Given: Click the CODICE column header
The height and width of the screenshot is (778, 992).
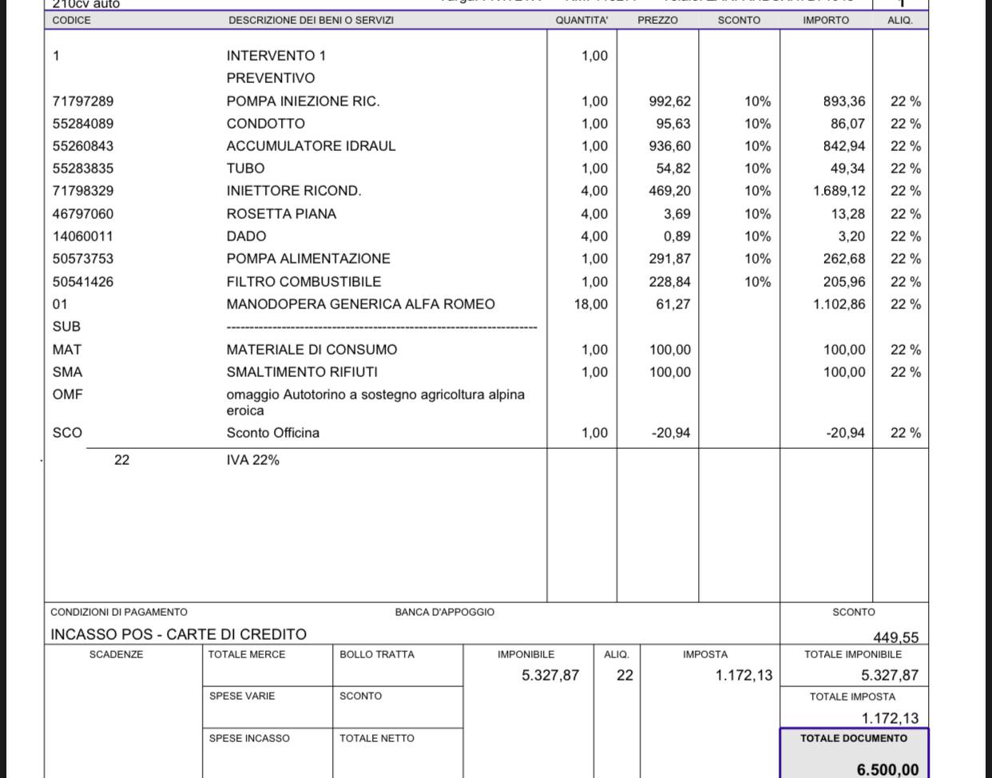Looking at the screenshot, I should (x=72, y=20).
